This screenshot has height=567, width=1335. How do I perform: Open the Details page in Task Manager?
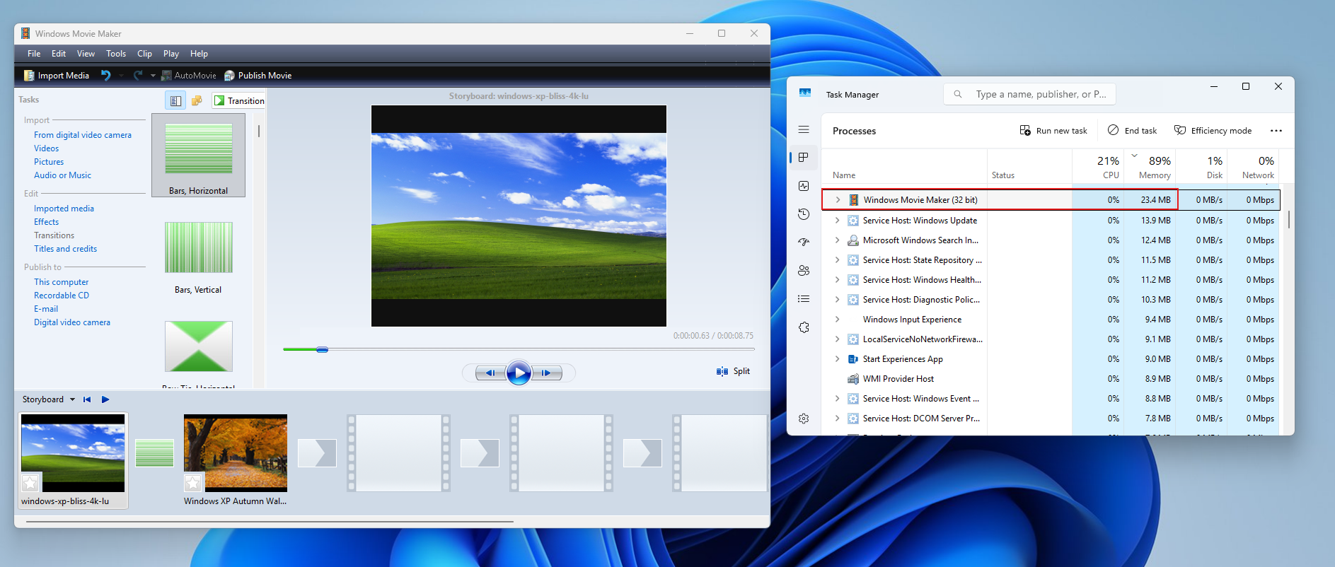[804, 299]
